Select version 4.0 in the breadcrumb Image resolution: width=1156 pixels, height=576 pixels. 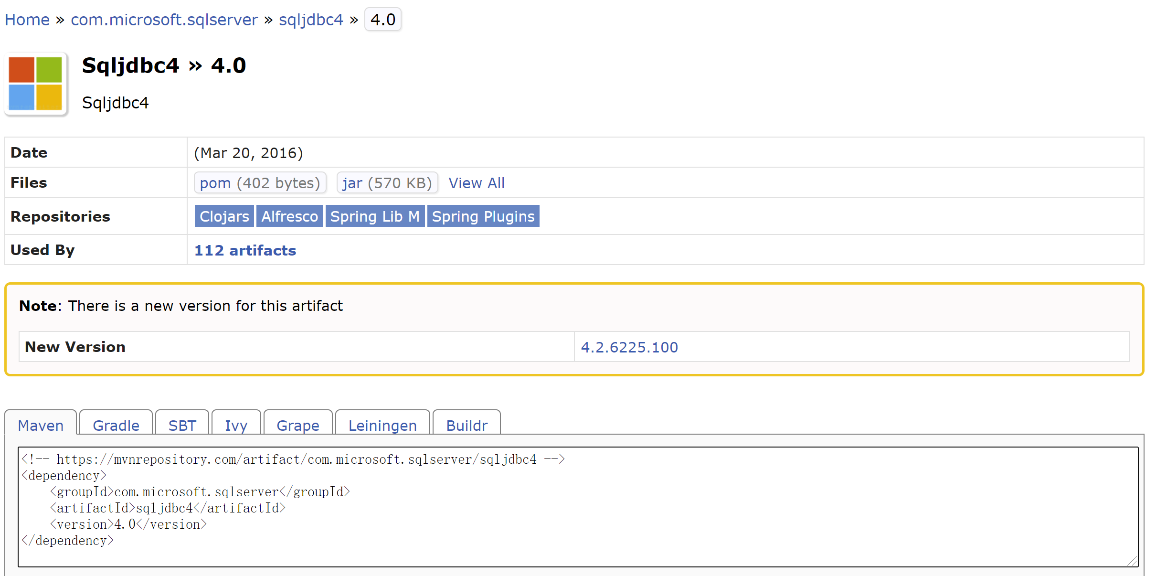pos(382,19)
